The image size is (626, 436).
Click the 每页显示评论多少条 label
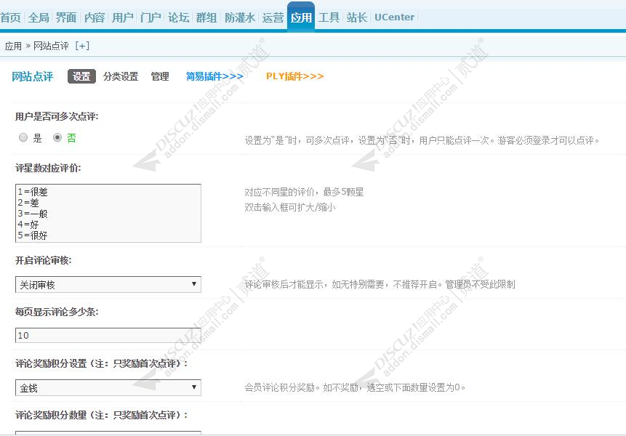pyautogui.click(x=57, y=312)
